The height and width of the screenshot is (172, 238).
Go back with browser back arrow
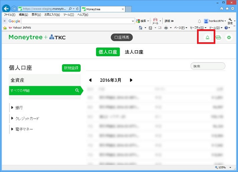pyautogui.click(x=6, y=9)
